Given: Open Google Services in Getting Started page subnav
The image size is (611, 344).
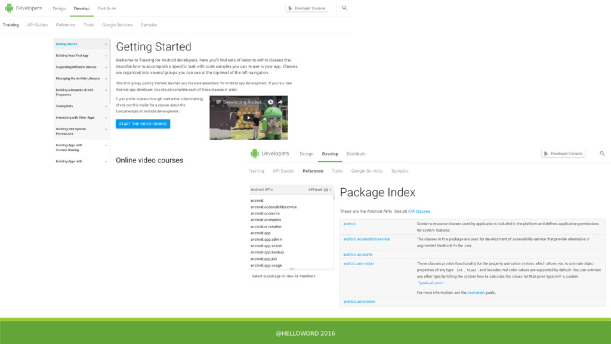Looking at the screenshot, I should pyautogui.click(x=118, y=25).
